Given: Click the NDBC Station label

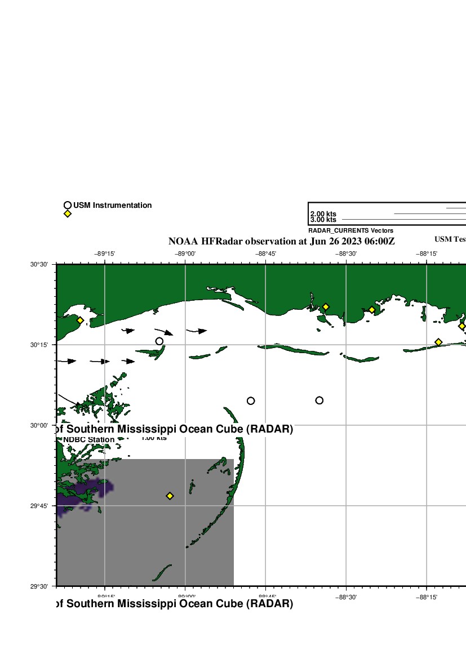Looking at the screenshot, I should (x=88, y=439).
